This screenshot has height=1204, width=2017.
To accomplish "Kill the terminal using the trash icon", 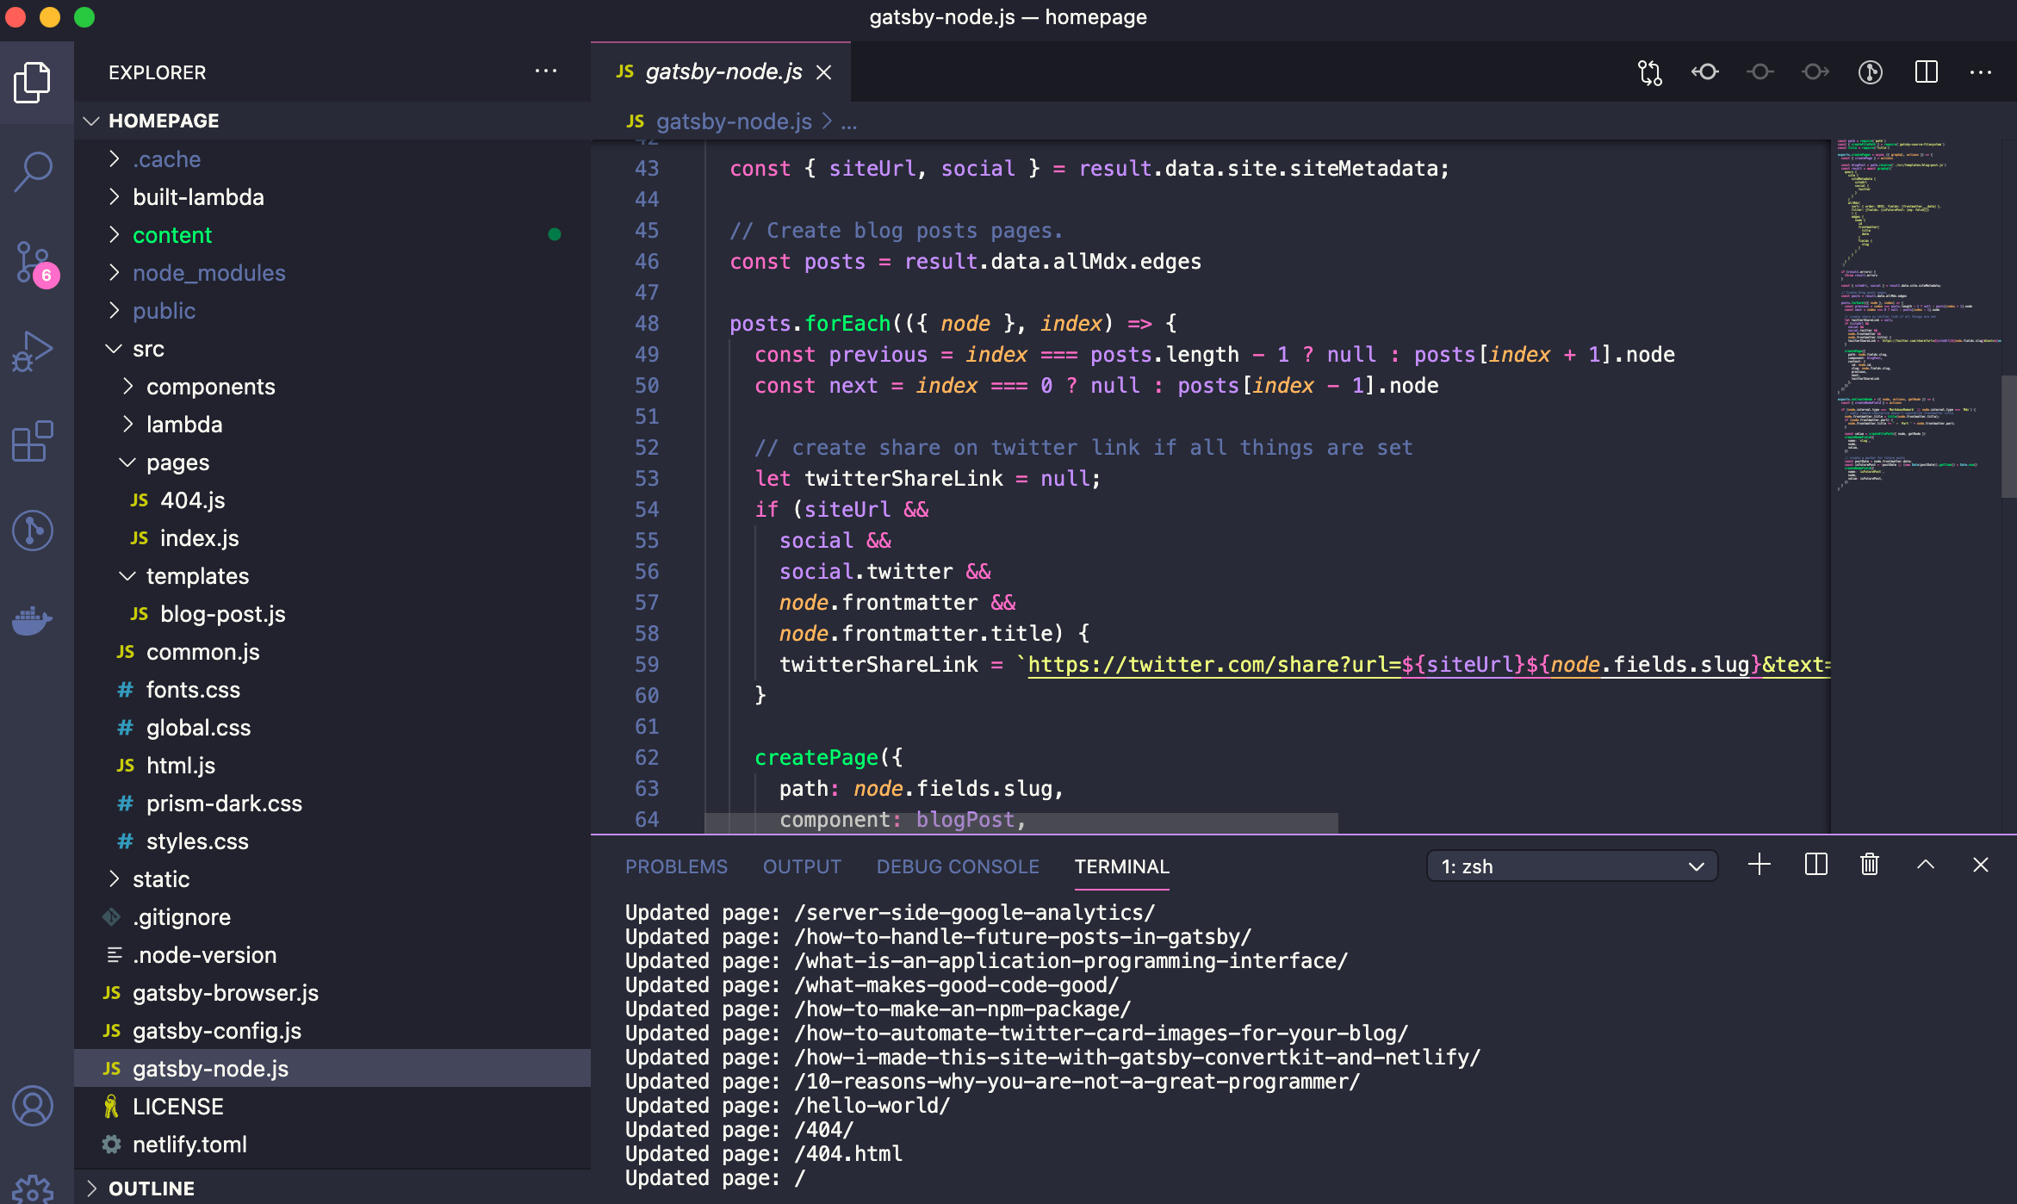I will 1869,866.
